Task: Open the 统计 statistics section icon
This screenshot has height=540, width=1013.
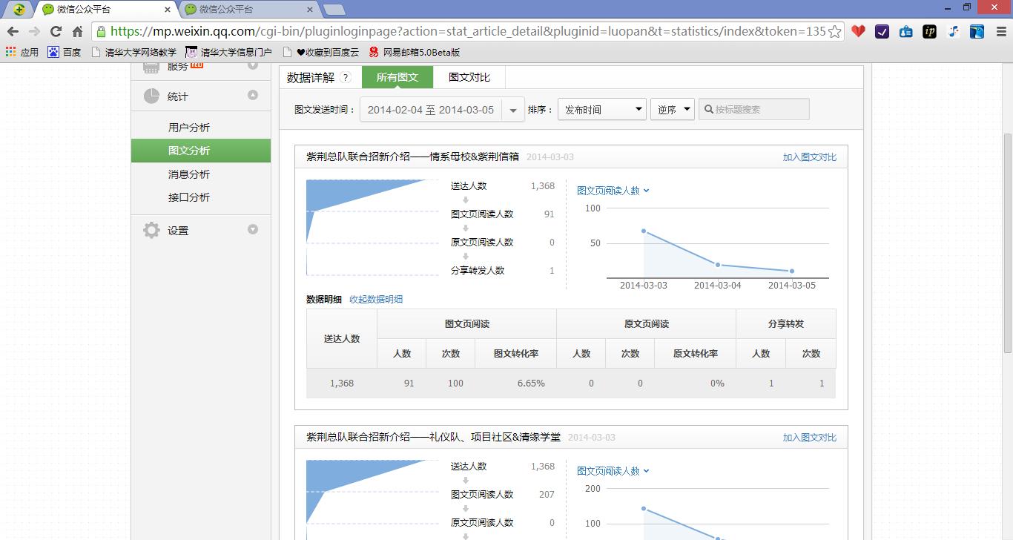Action: pyautogui.click(x=151, y=96)
